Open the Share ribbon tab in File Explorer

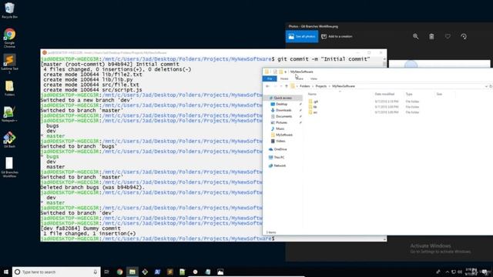[300, 78]
